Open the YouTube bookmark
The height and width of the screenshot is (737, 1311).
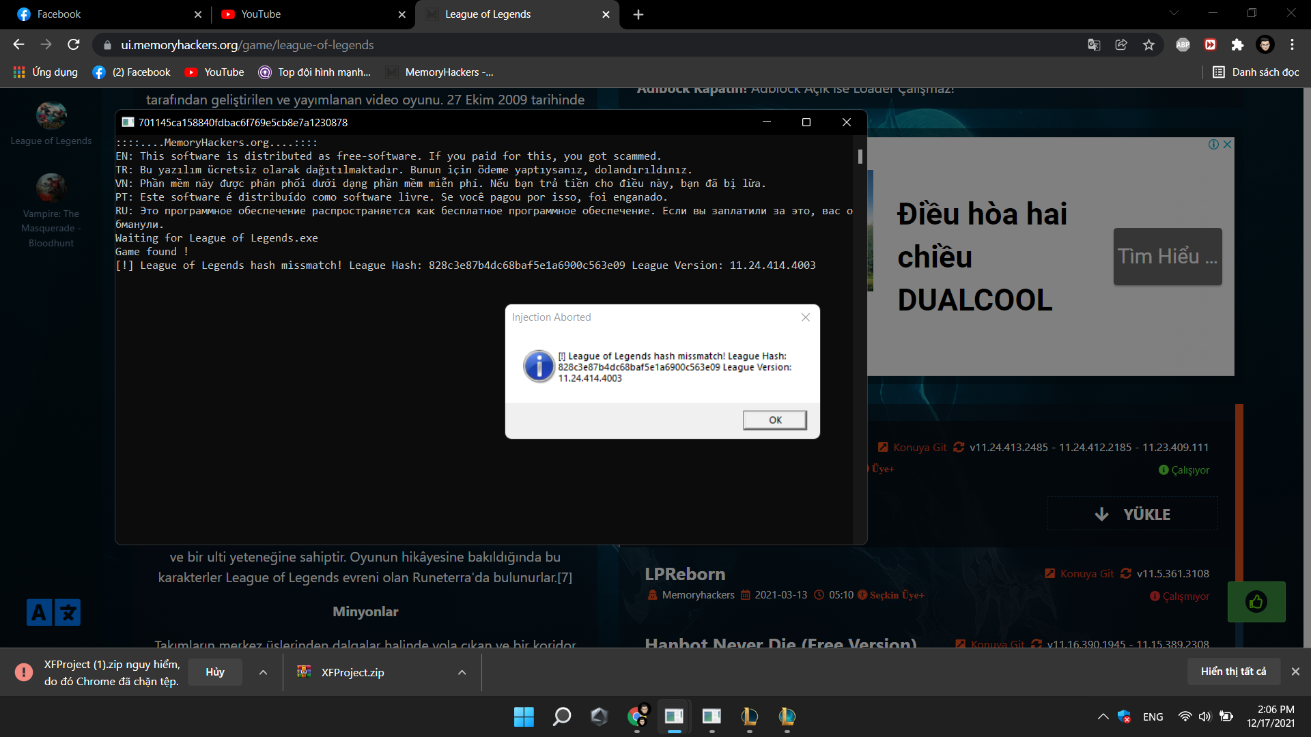pyautogui.click(x=214, y=72)
